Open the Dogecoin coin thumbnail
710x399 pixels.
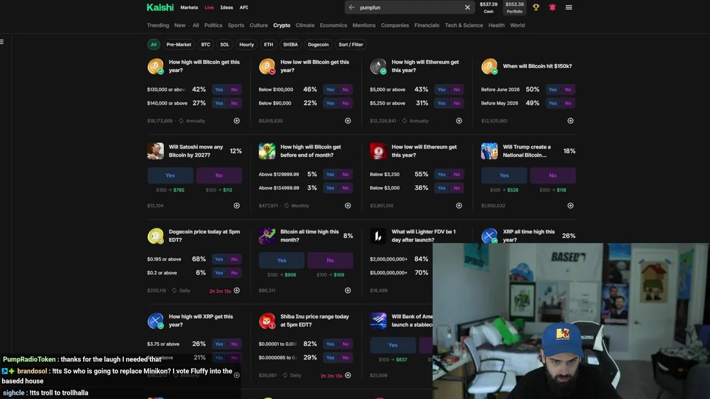(x=156, y=236)
